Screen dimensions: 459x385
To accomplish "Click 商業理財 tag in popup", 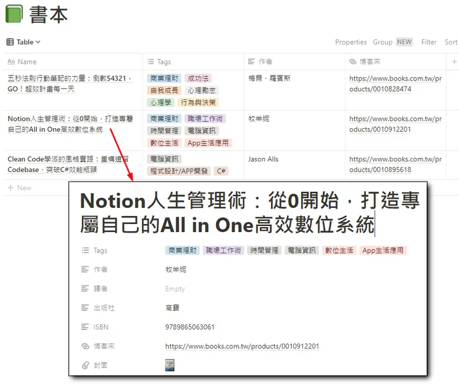I will (x=182, y=250).
